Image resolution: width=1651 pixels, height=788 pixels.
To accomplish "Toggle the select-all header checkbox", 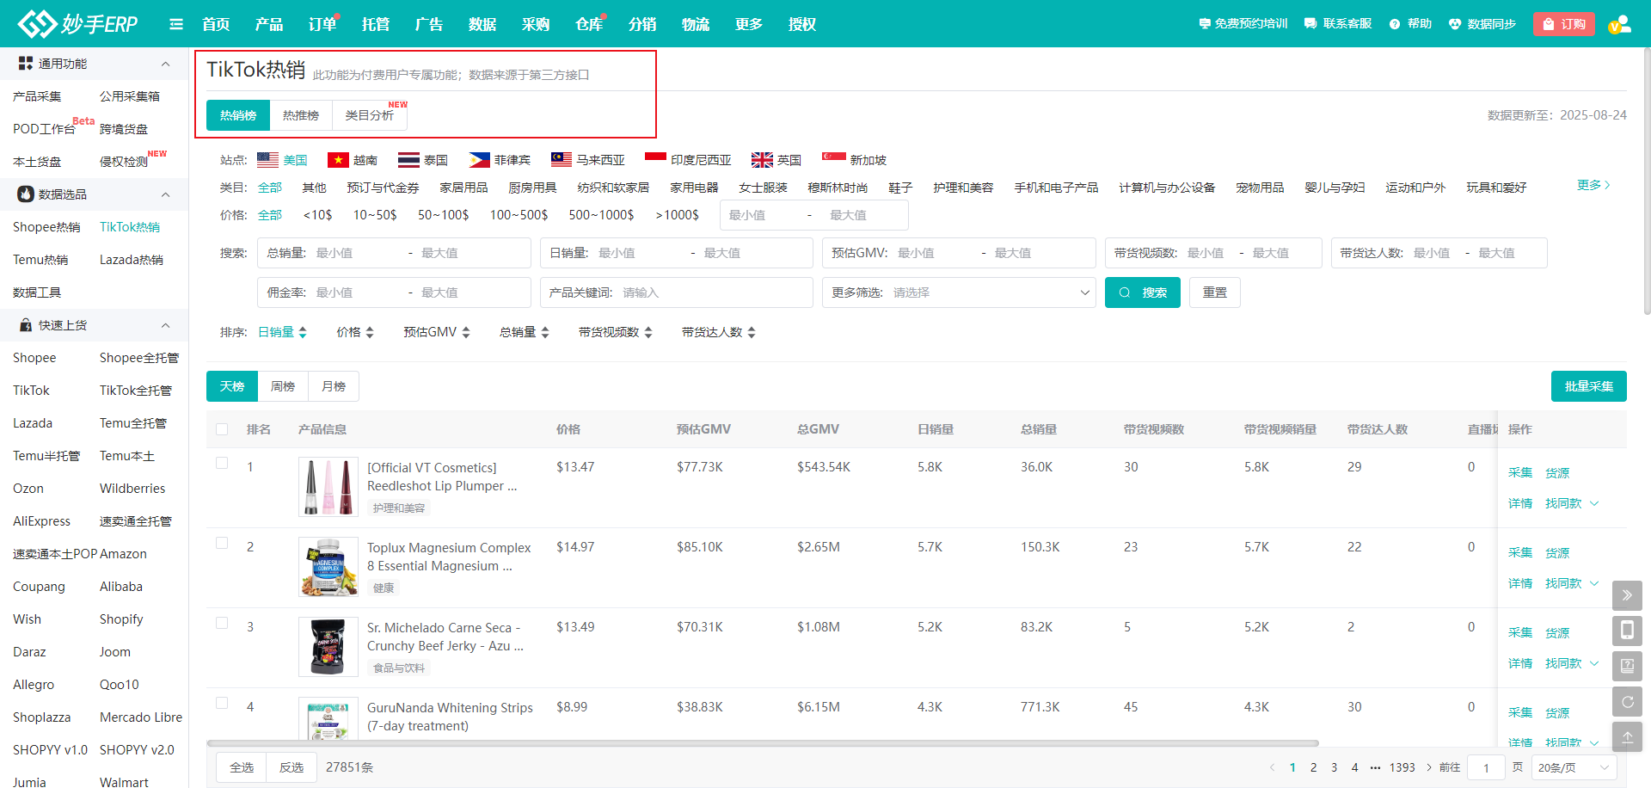I will tap(222, 429).
